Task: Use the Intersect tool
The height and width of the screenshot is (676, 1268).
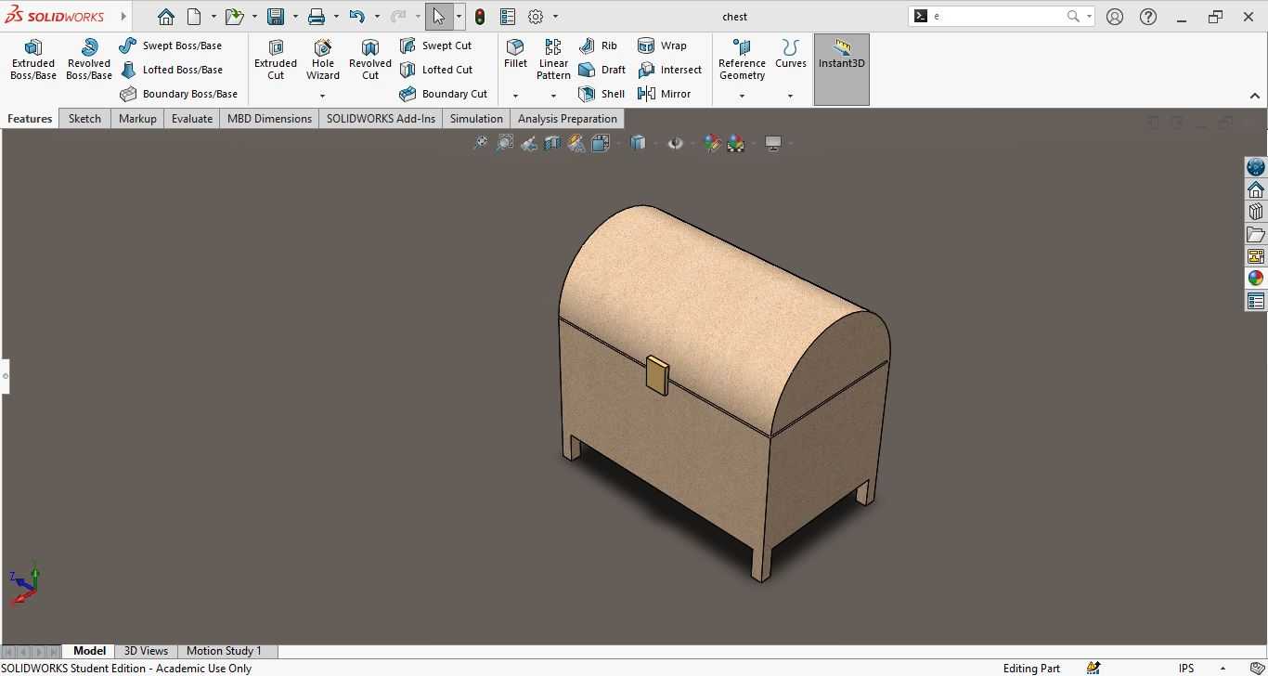Action: tap(669, 70)
